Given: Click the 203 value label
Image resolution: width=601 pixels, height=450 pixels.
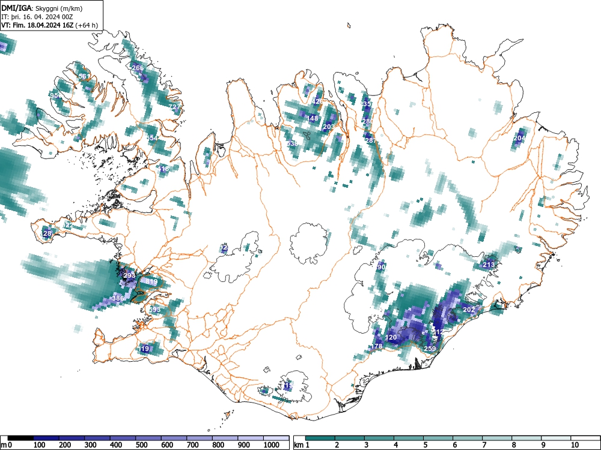Looking at the screenshot, I should click(329, 127).
